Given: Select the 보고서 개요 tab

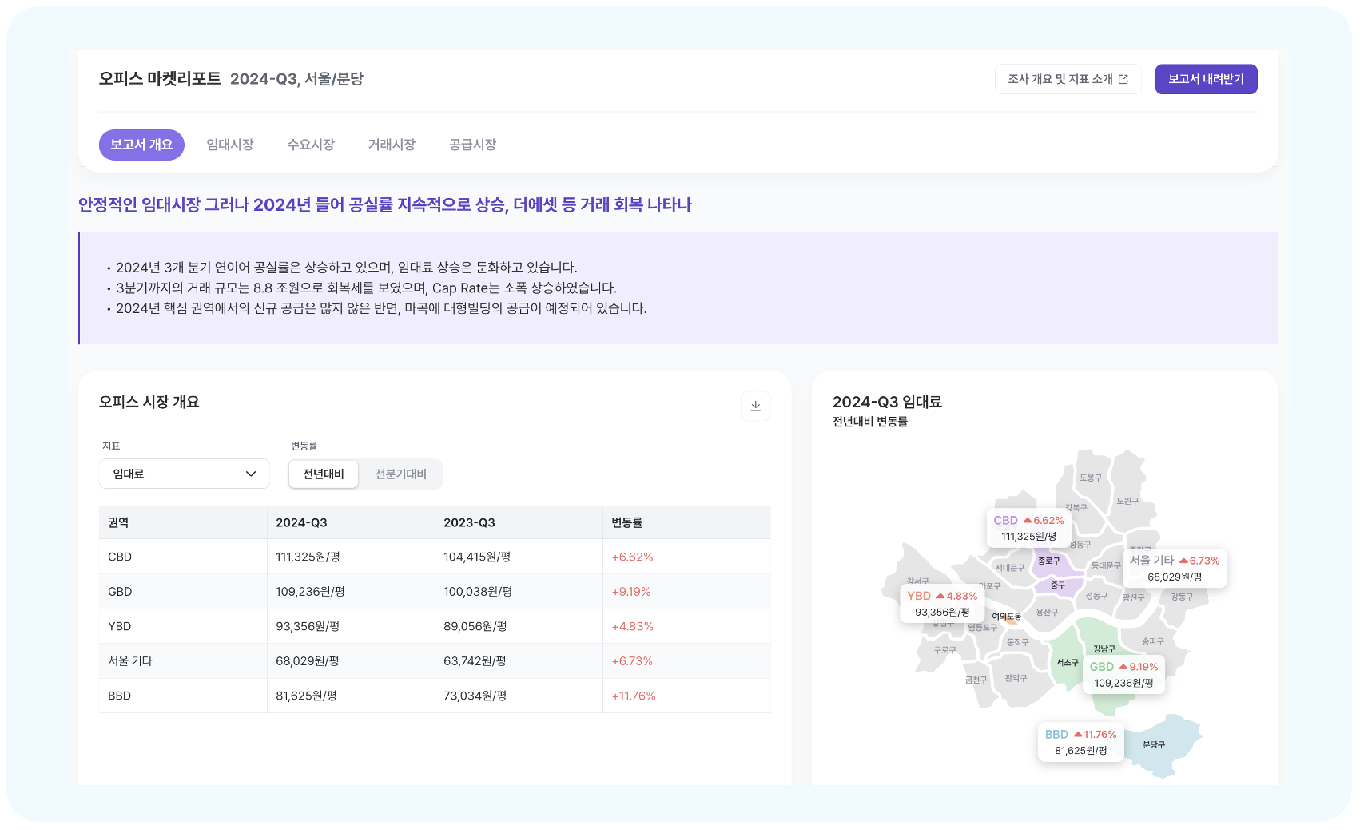Looking at the screenshot, I should pyautogui.click(x=141, y=145).
